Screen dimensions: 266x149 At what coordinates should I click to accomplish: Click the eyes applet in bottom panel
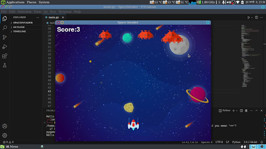(243, 146)
